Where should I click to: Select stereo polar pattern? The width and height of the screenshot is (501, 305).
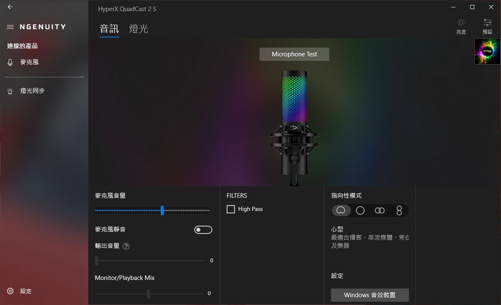(379, 210)
